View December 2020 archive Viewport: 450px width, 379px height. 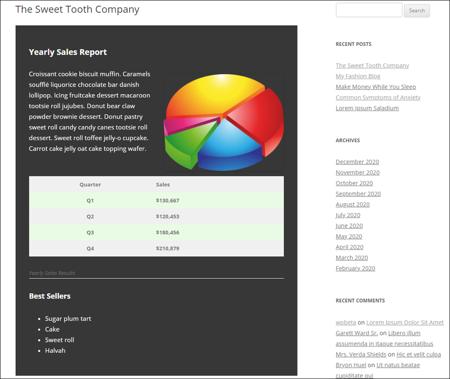(357, 162)
